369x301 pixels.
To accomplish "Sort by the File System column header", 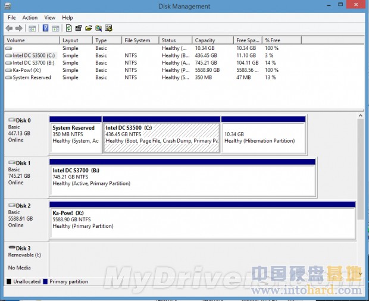I will coord(140,40).
